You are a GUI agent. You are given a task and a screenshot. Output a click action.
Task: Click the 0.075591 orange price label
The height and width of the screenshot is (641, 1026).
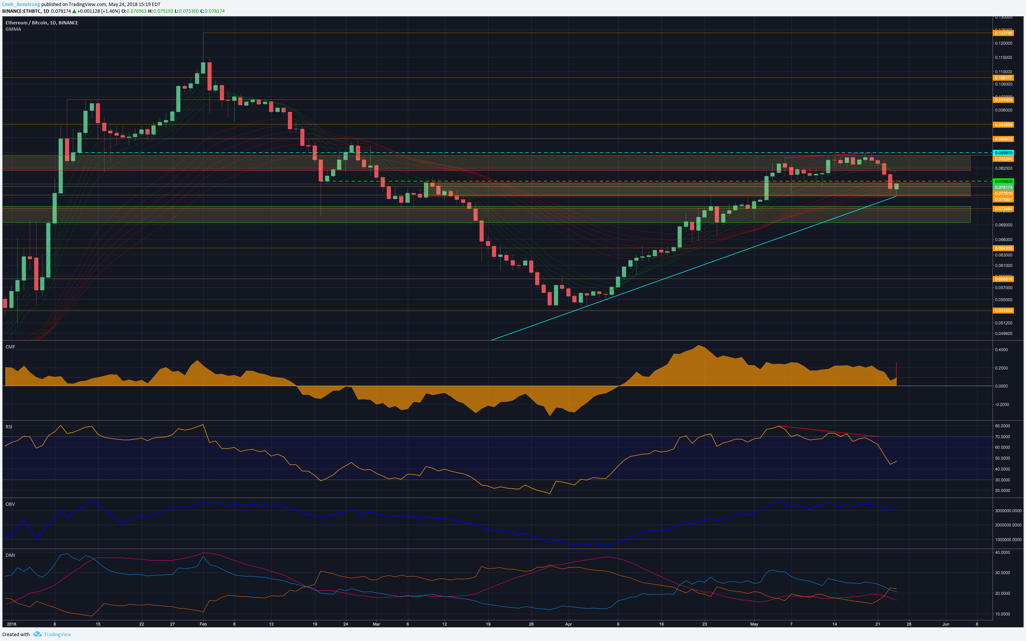click(x=1003, y=199)
